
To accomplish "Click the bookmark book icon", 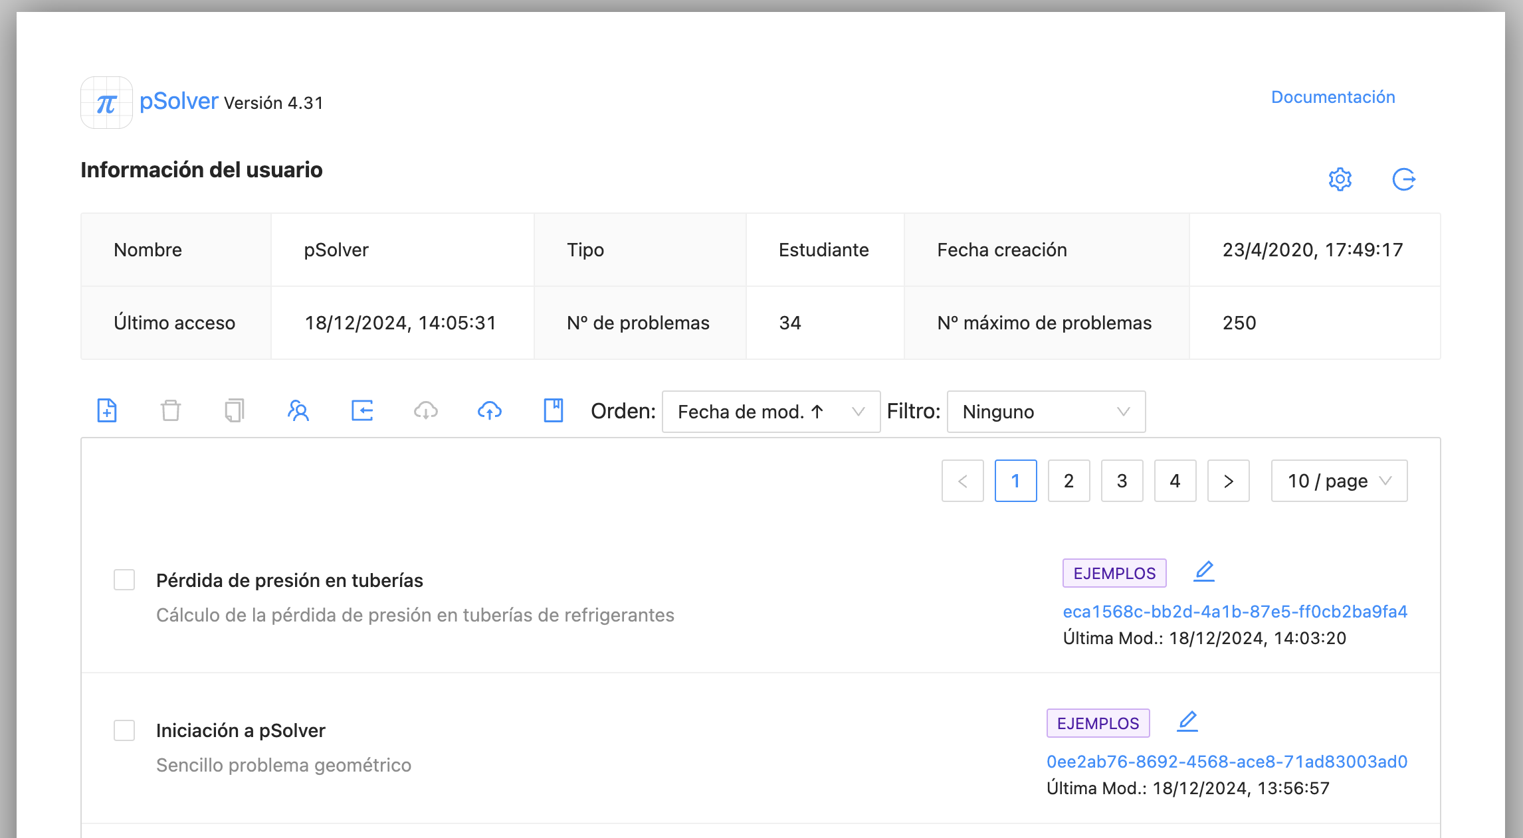I will point(554,410).
